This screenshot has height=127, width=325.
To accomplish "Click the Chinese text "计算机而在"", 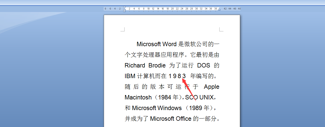I will [x=152, y=76].
